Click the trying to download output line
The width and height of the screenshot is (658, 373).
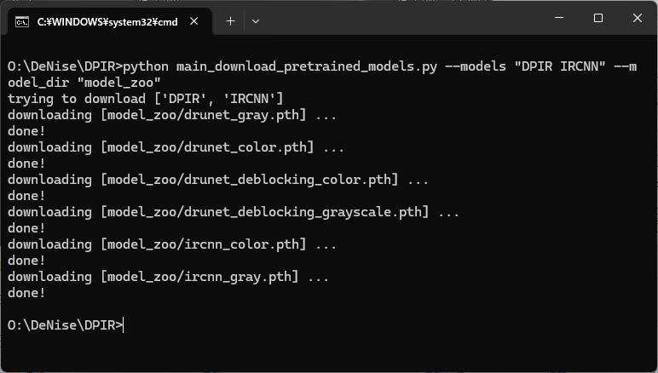pyautogui.click(x=146, y=99)
